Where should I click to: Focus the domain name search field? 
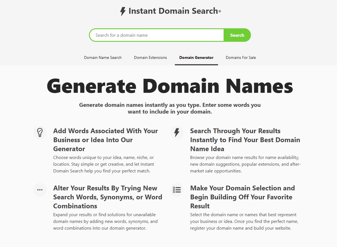click(x=157, y=35)
